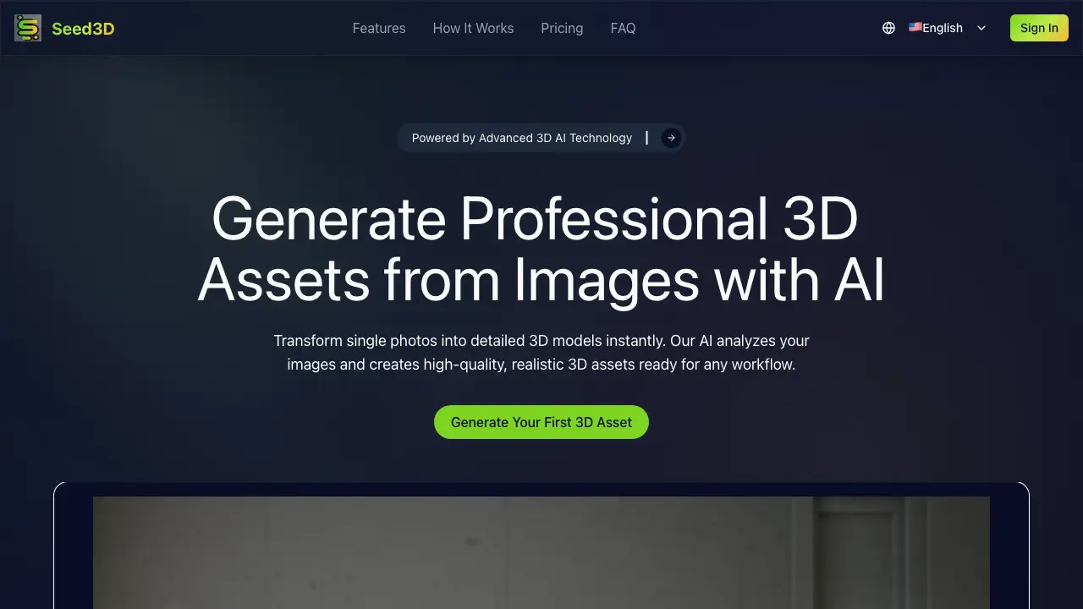Click the globe language icon

tap(888, 28)
